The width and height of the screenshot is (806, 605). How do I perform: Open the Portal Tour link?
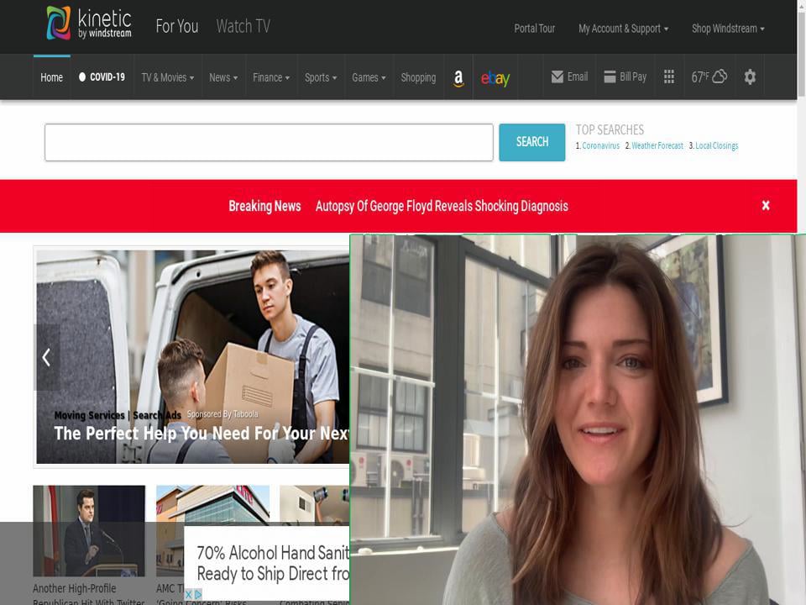click(x=535, y=29)
